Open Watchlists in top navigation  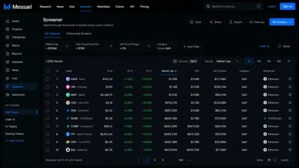pyautogui.click(x=103, y=7)
